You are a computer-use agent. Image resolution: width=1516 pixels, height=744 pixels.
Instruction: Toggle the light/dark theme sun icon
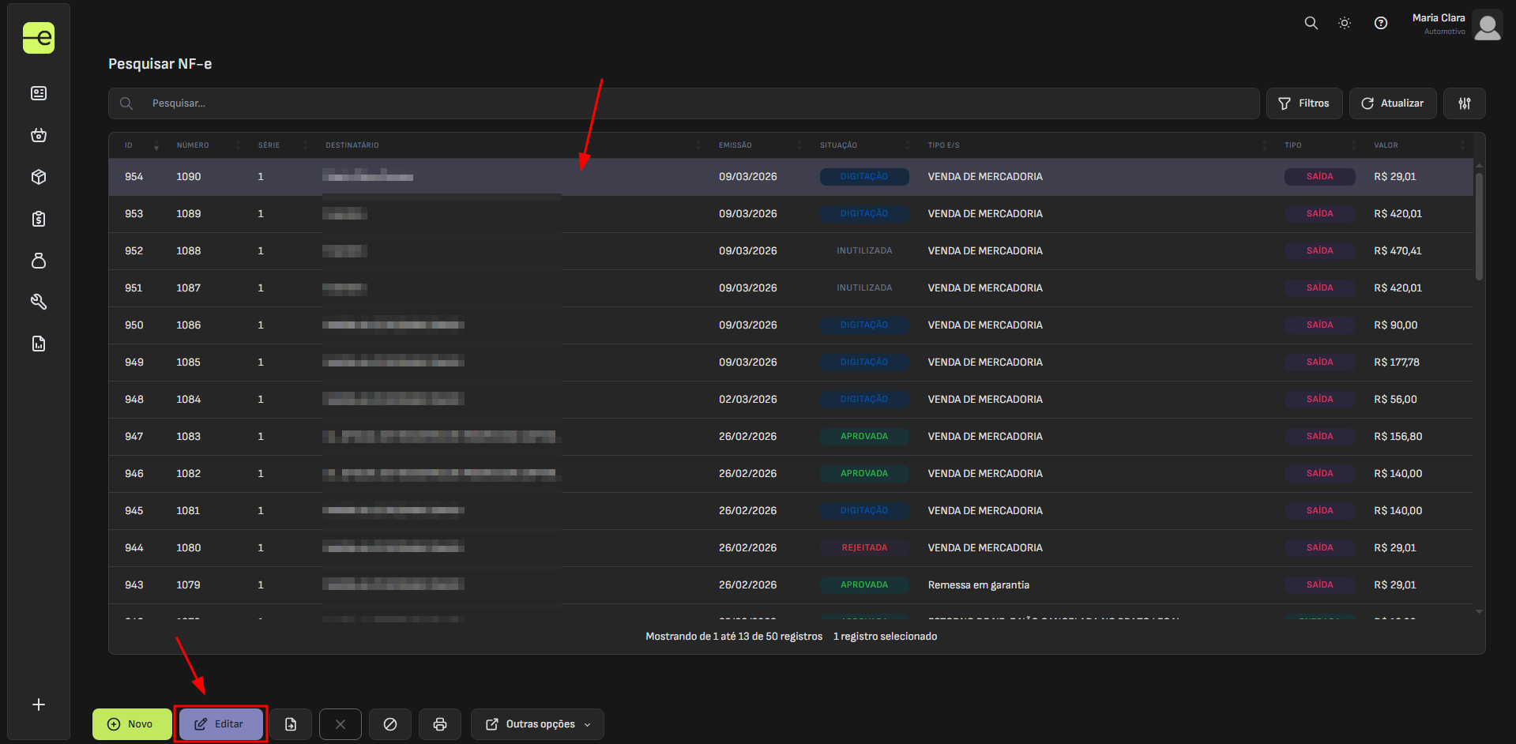1345,23
